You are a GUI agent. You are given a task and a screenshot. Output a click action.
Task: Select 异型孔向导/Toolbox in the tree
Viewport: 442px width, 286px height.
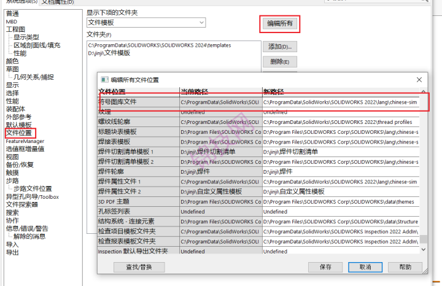pyautogui.click(x=33, y=196)
